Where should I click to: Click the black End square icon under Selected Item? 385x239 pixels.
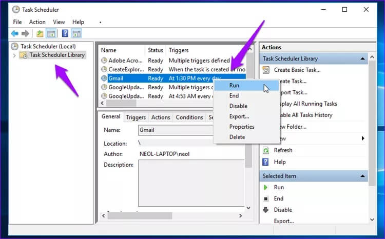click(266, 199)
